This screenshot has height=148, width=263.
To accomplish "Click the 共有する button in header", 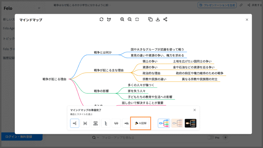I will [254, 5].
